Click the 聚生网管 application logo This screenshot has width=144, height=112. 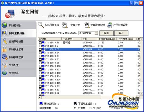click(x=10, y=14)
